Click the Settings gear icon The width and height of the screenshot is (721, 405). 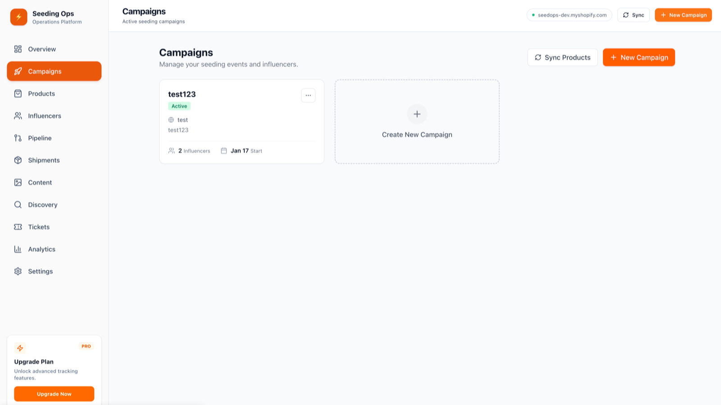click(x=18, y=271)
